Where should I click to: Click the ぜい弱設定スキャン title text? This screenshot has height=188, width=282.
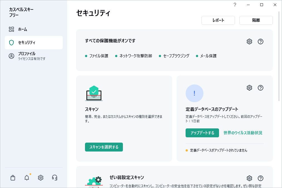(127, 177)
